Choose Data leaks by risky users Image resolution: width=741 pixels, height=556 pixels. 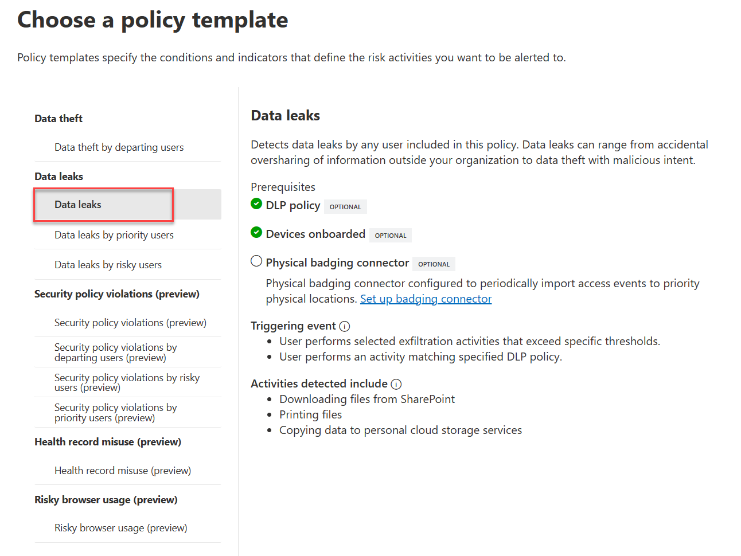click(x=108, y=265)
